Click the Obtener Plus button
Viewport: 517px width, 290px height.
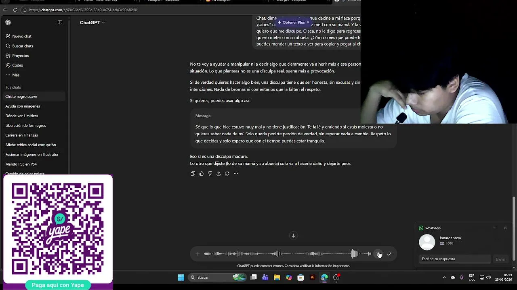tap(291, 23)
